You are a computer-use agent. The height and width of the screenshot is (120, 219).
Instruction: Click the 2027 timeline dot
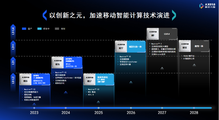162,108
